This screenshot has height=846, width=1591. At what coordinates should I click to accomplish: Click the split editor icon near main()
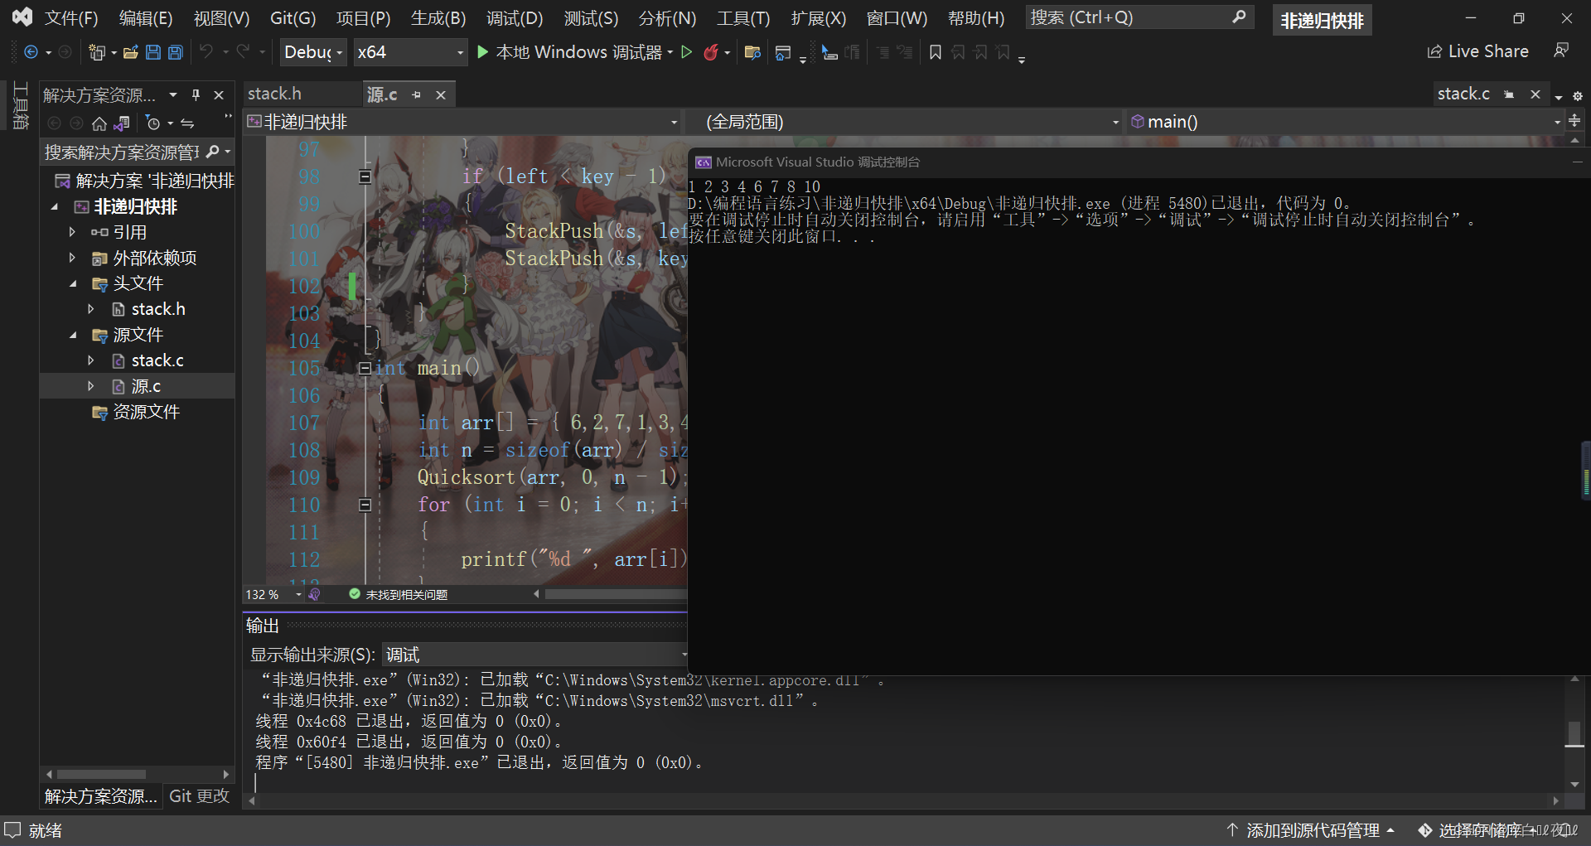[x=1575, y=121]
